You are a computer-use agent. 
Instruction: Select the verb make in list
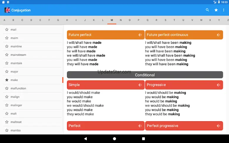coord(14,80)
